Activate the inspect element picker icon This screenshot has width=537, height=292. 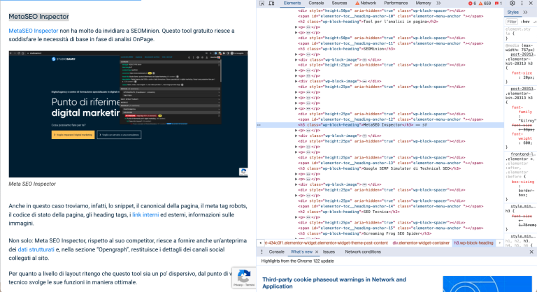pyautogui.click(x=262, y=3)
